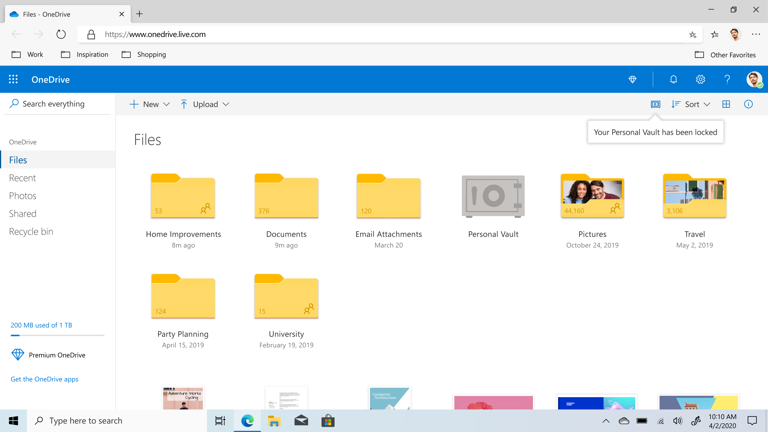
Task: Click the Search everything field
Action: point(54,104)
